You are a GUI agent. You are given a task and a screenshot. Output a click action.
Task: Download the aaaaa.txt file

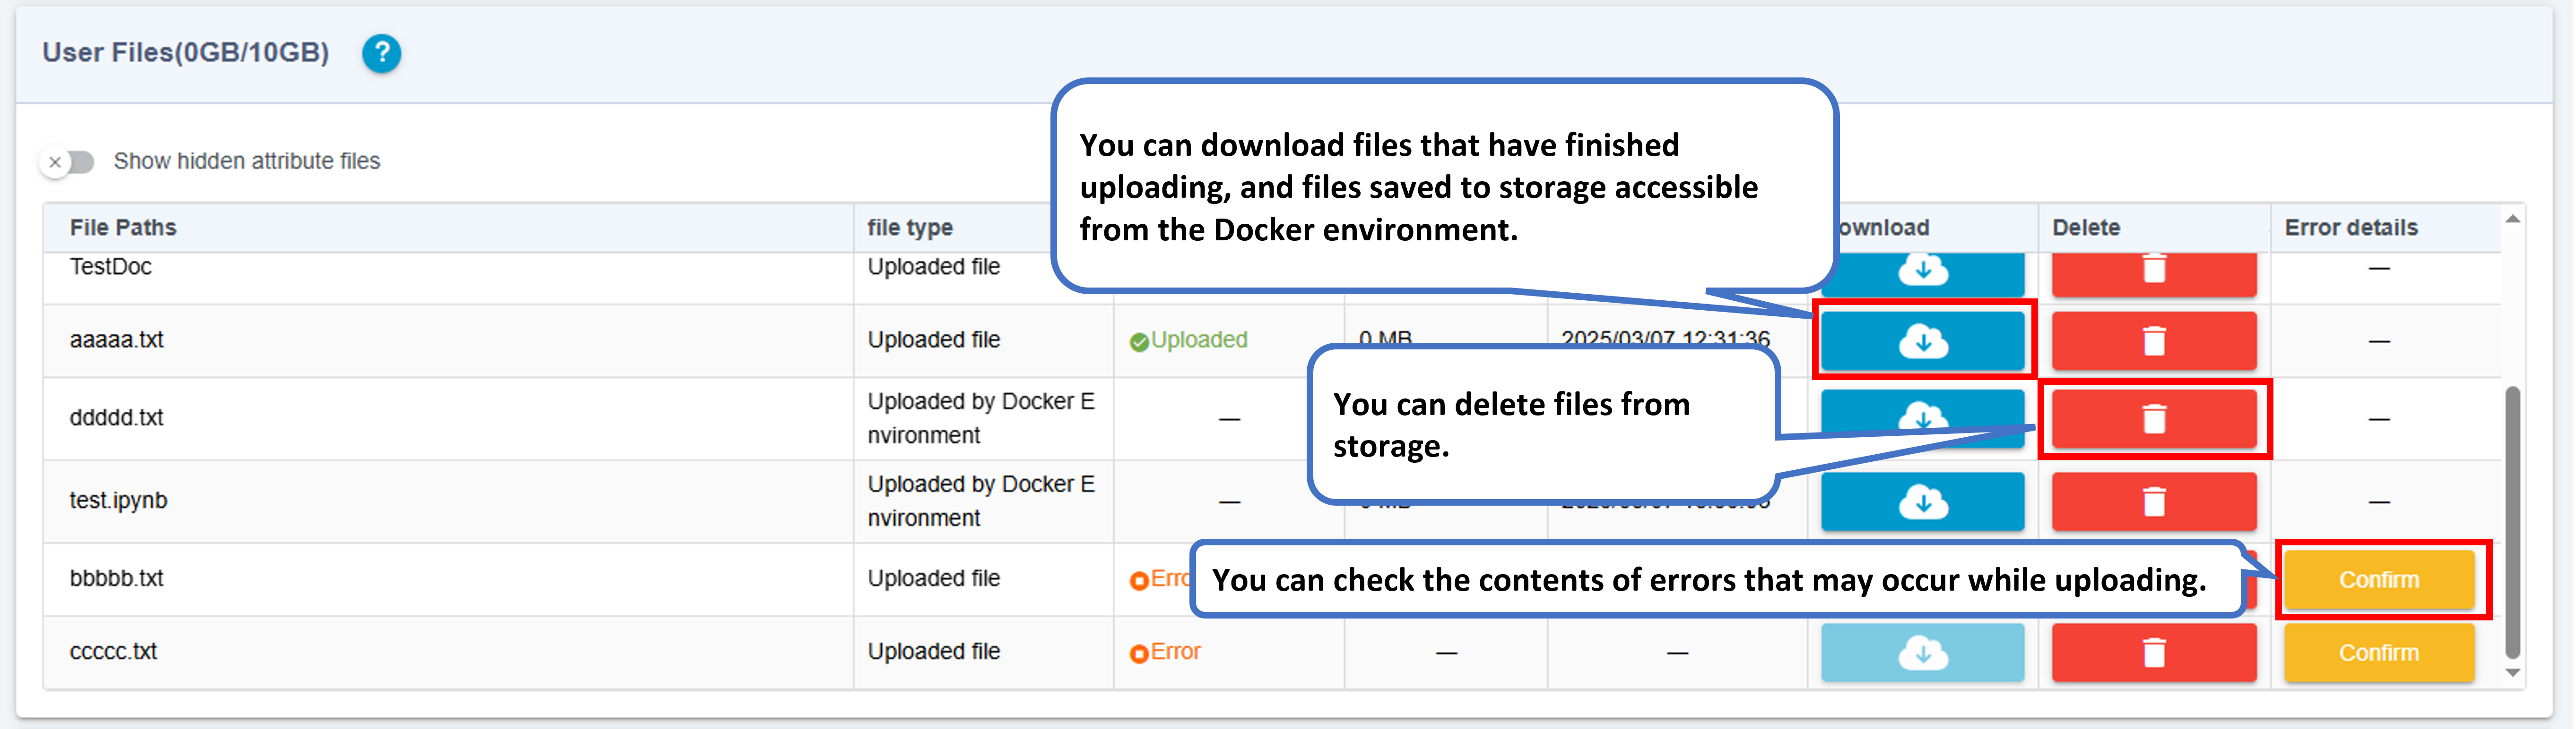1922,340
